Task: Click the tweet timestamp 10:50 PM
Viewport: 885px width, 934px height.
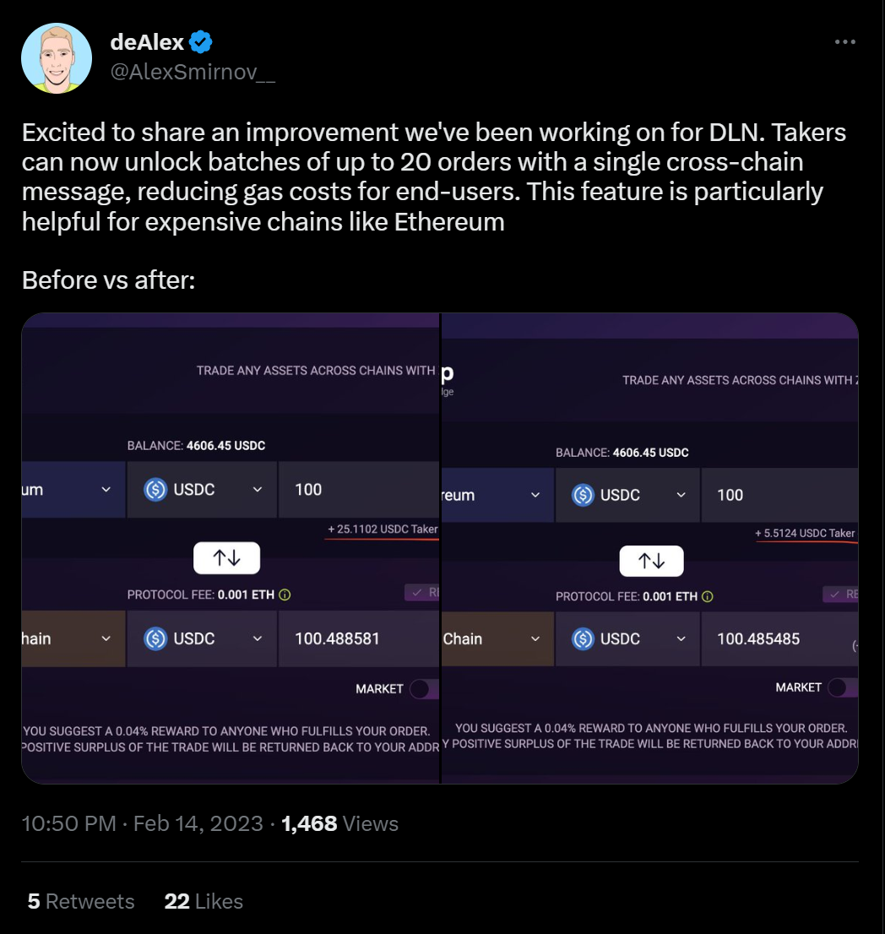Action: click(69, 823)
